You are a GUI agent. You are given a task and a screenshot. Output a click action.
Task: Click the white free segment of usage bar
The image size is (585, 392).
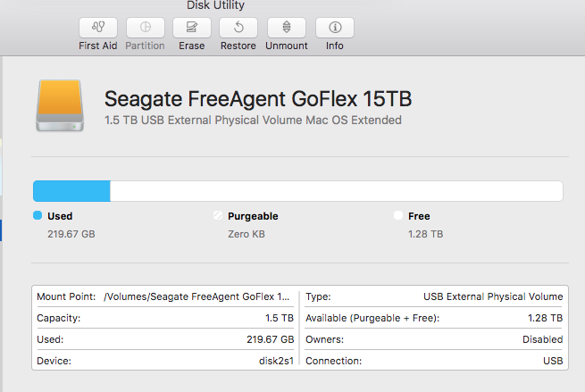[x=336, y=191]
